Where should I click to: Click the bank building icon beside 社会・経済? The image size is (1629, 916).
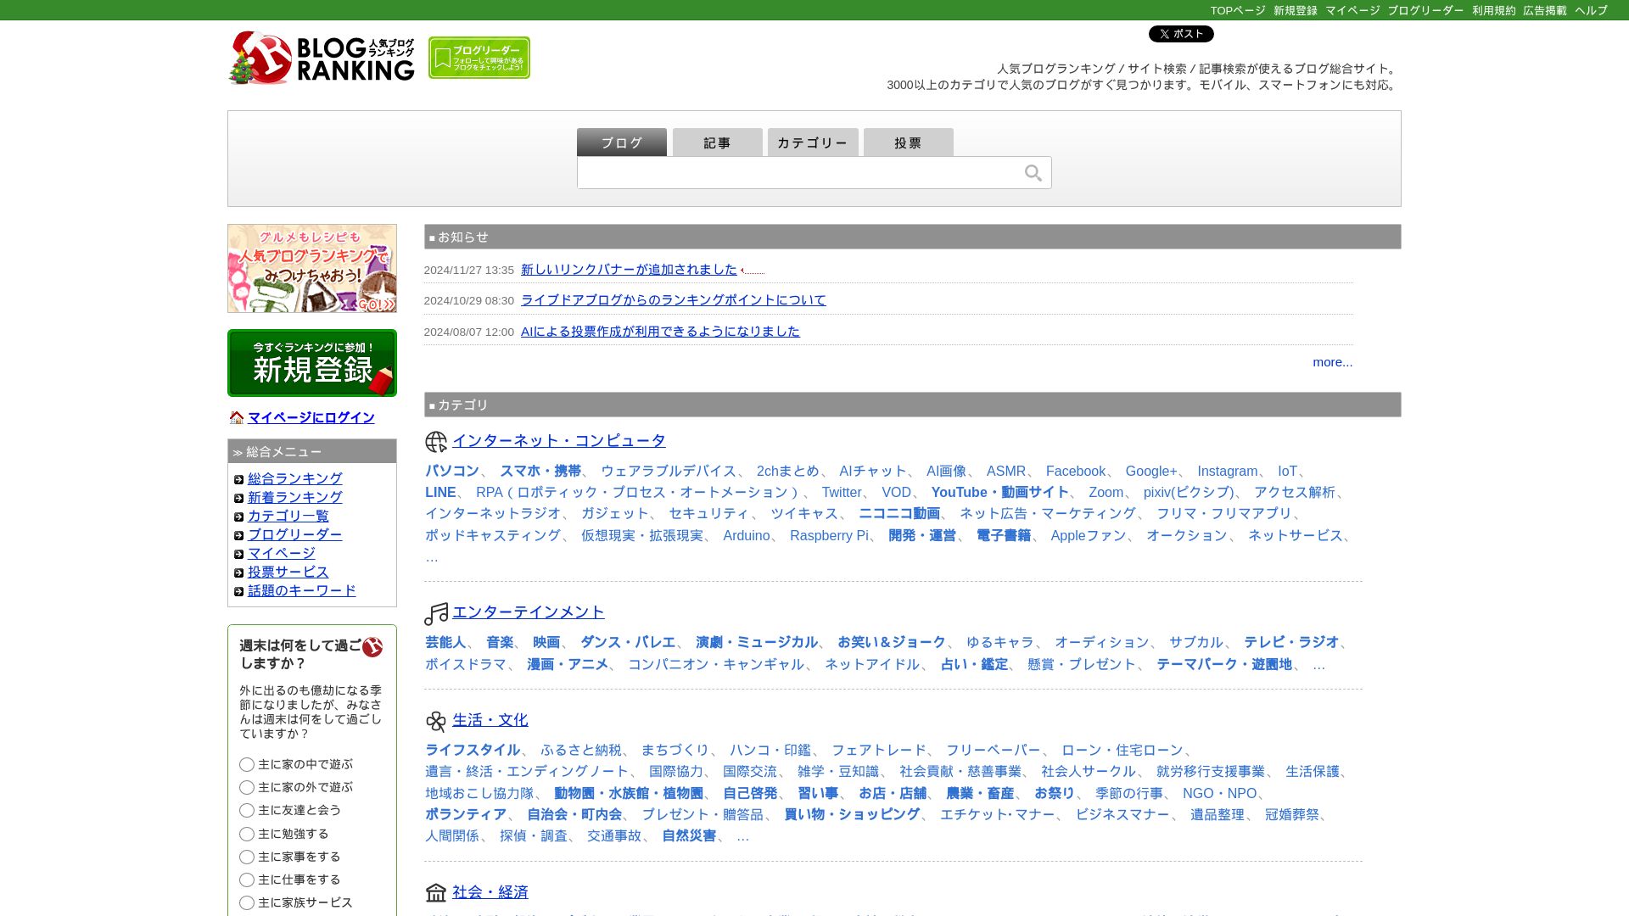tap(436, 892)
